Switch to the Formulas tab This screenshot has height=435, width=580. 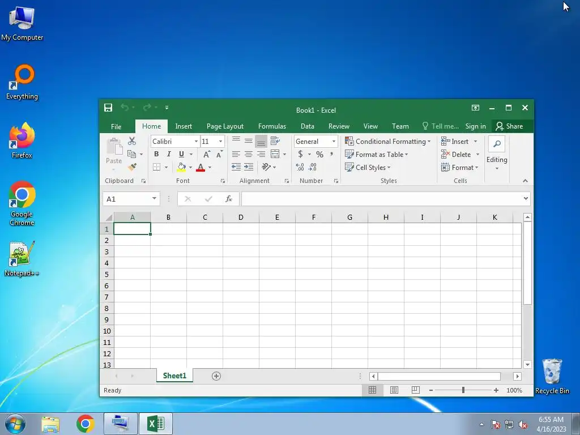(272, 126)
